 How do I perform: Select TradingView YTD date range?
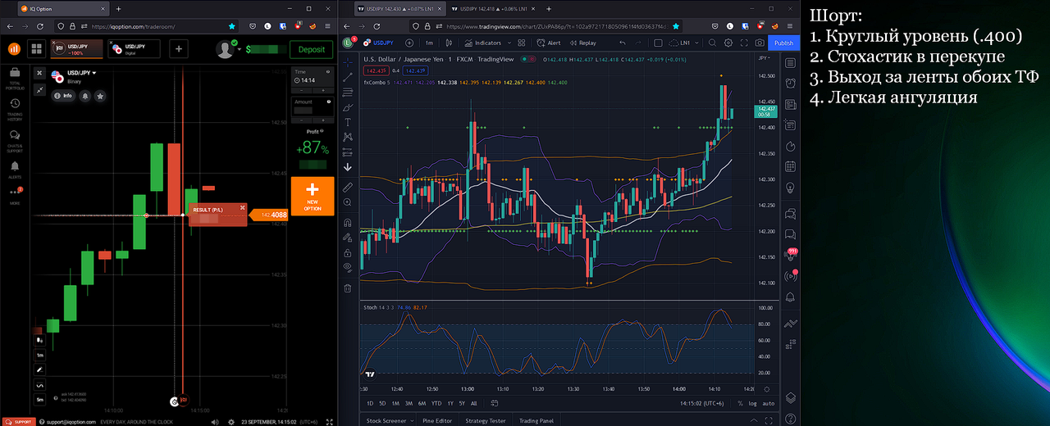click(x=436, y=403)
